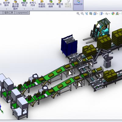Click the 新建运动算例 motion study icon

point(42,4)
